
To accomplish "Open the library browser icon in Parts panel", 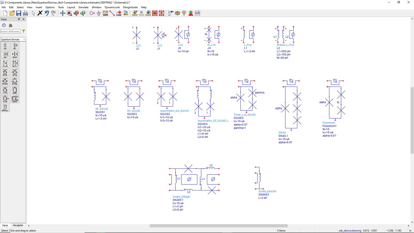I will [10, 25].
